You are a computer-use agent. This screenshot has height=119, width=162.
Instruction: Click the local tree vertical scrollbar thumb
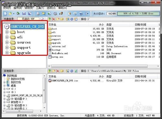44,90
